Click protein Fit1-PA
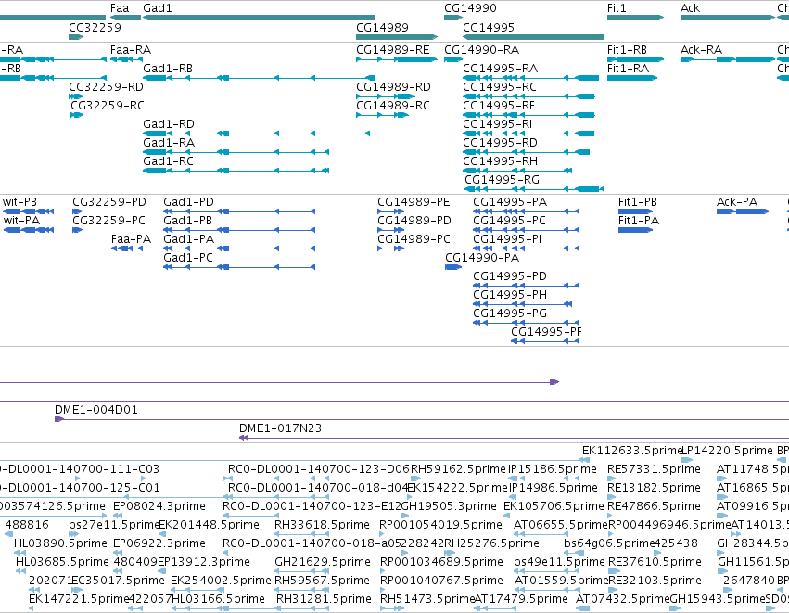Viewport: 789px width, 613px height. (x=635, y=230)
